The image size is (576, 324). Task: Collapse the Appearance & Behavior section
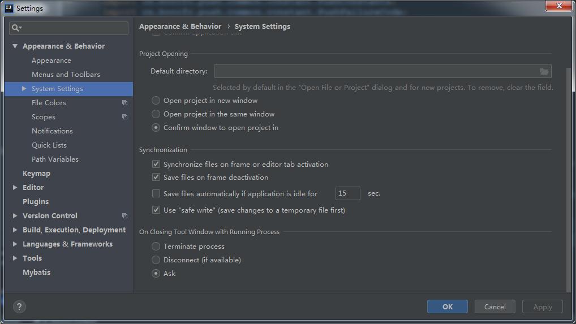[15, 46]
